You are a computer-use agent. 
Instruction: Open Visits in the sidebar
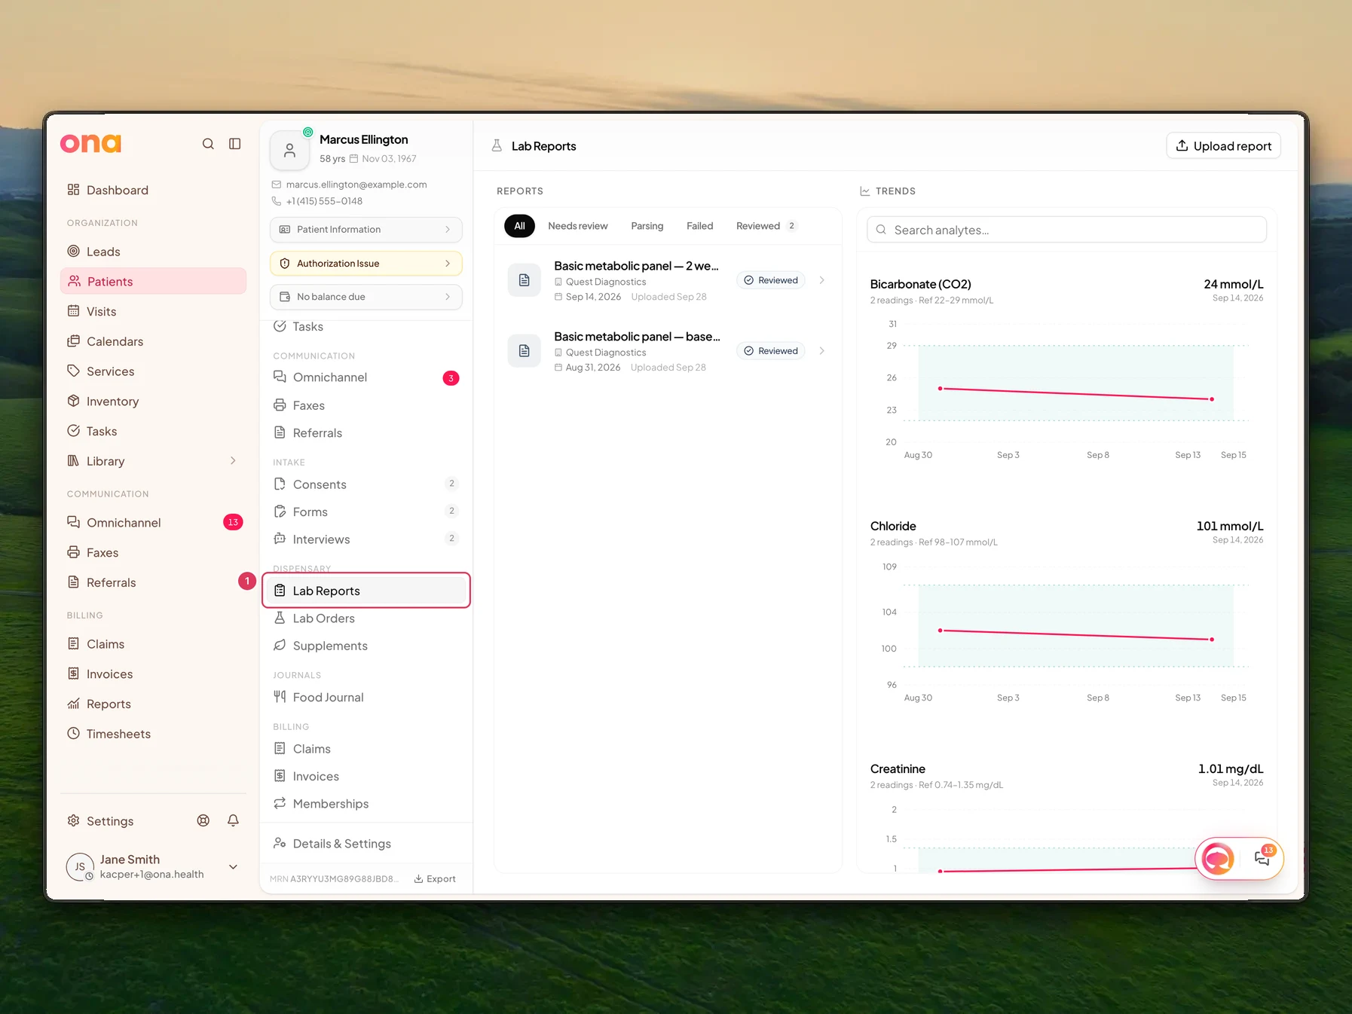pyautogui.click(x=153, y=311)
